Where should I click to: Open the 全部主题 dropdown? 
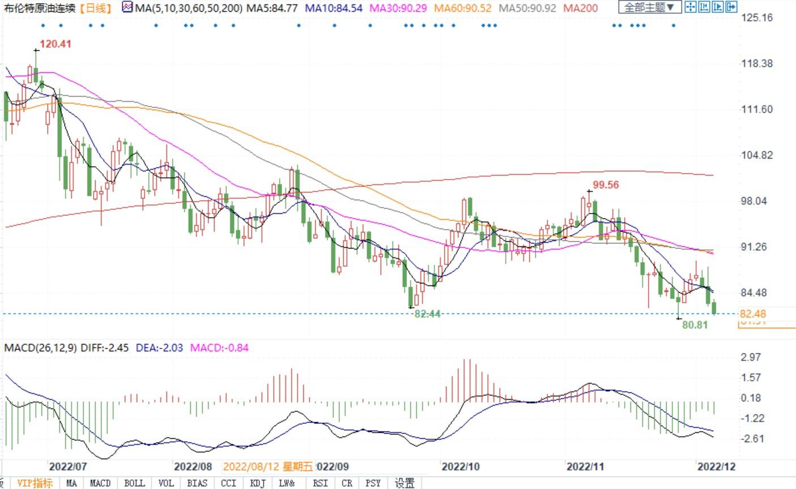[649, 7]
